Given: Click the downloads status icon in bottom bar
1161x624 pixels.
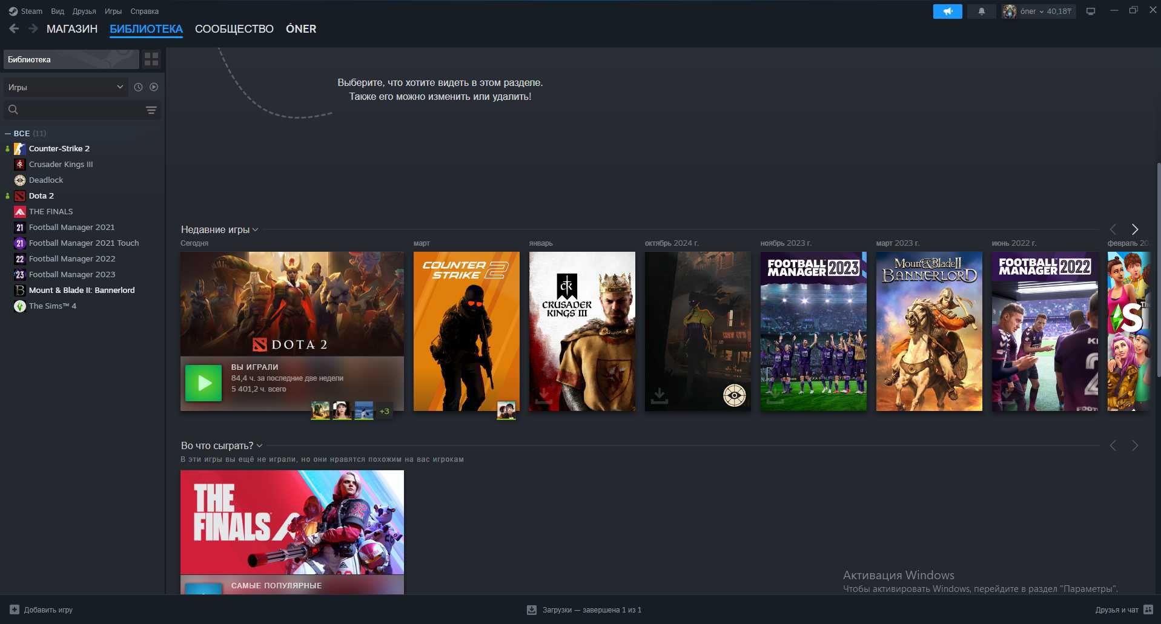Looking at the screenshot, I should pos(532,609).
